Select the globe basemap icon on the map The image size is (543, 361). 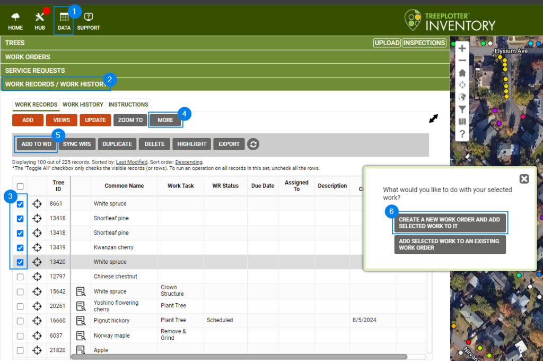[x=461, y=97]
